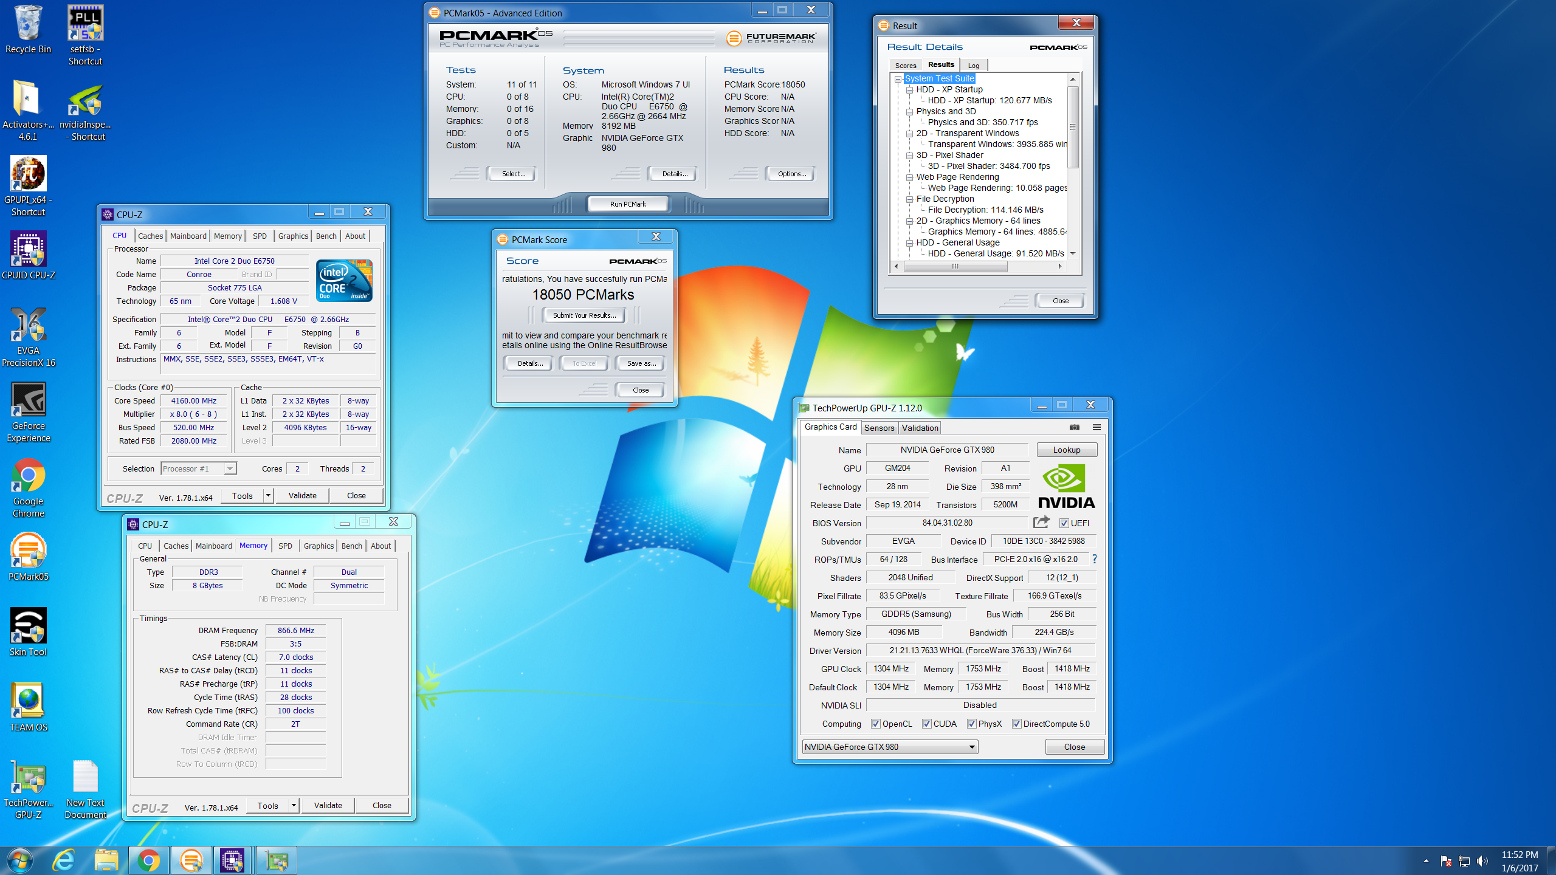Open Validation tab in GPU-Z
The width and height of the screenshot is (1556, 875).
pyautogui.click(x=920, y=428)
